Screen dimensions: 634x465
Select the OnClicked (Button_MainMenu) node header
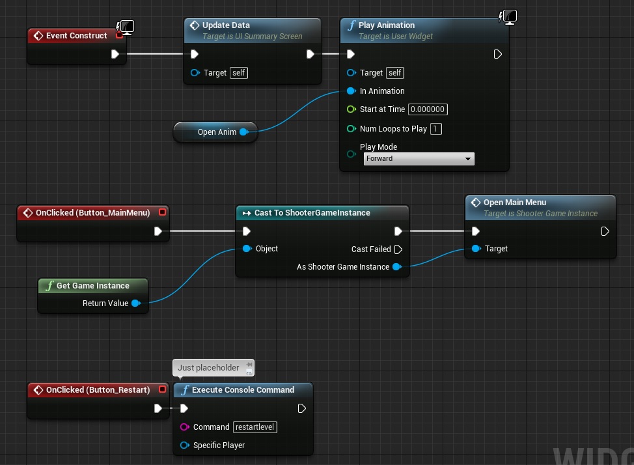93,213
